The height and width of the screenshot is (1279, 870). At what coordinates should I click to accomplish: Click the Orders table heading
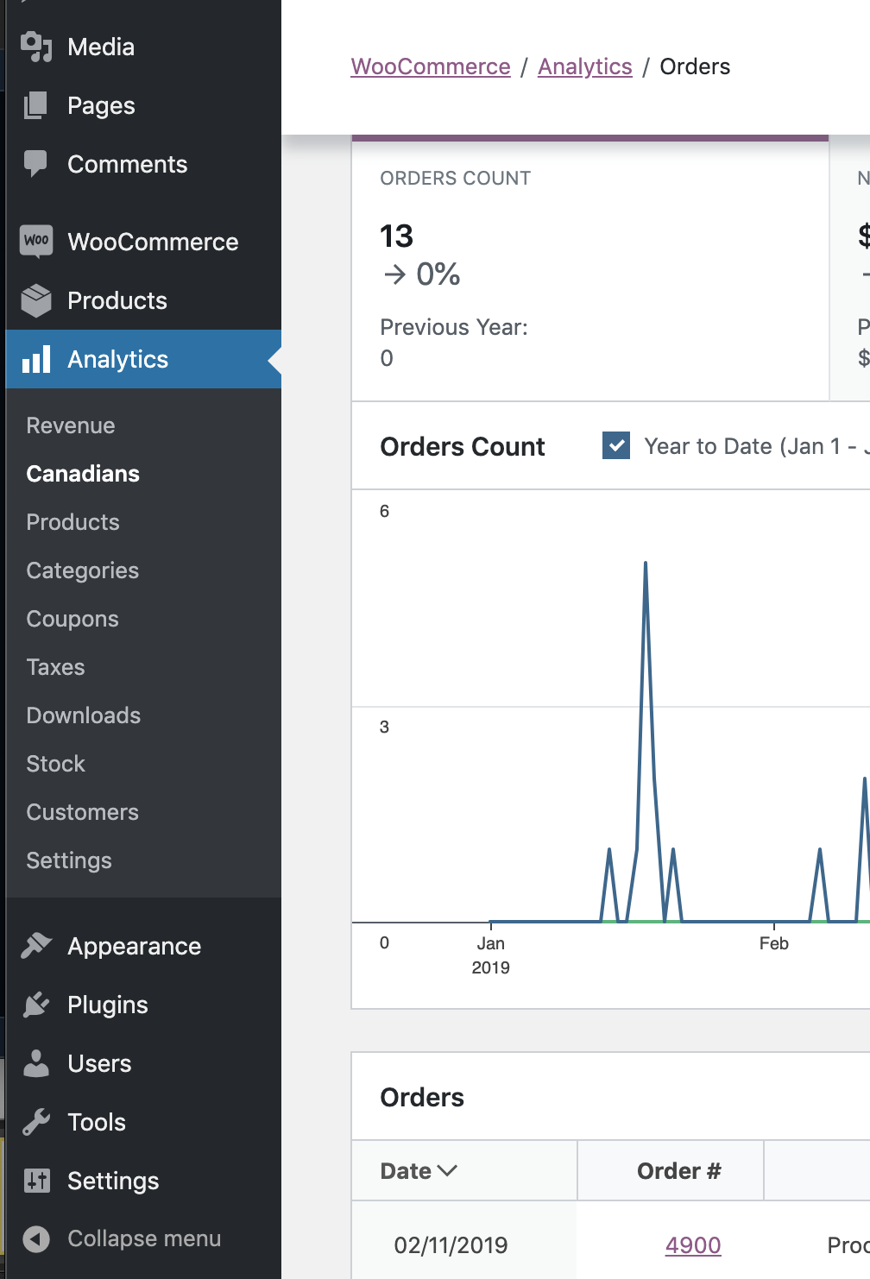pos(422,1097)
